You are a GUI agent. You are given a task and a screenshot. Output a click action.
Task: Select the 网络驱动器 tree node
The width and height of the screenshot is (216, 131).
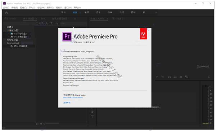tap(12, 40)
